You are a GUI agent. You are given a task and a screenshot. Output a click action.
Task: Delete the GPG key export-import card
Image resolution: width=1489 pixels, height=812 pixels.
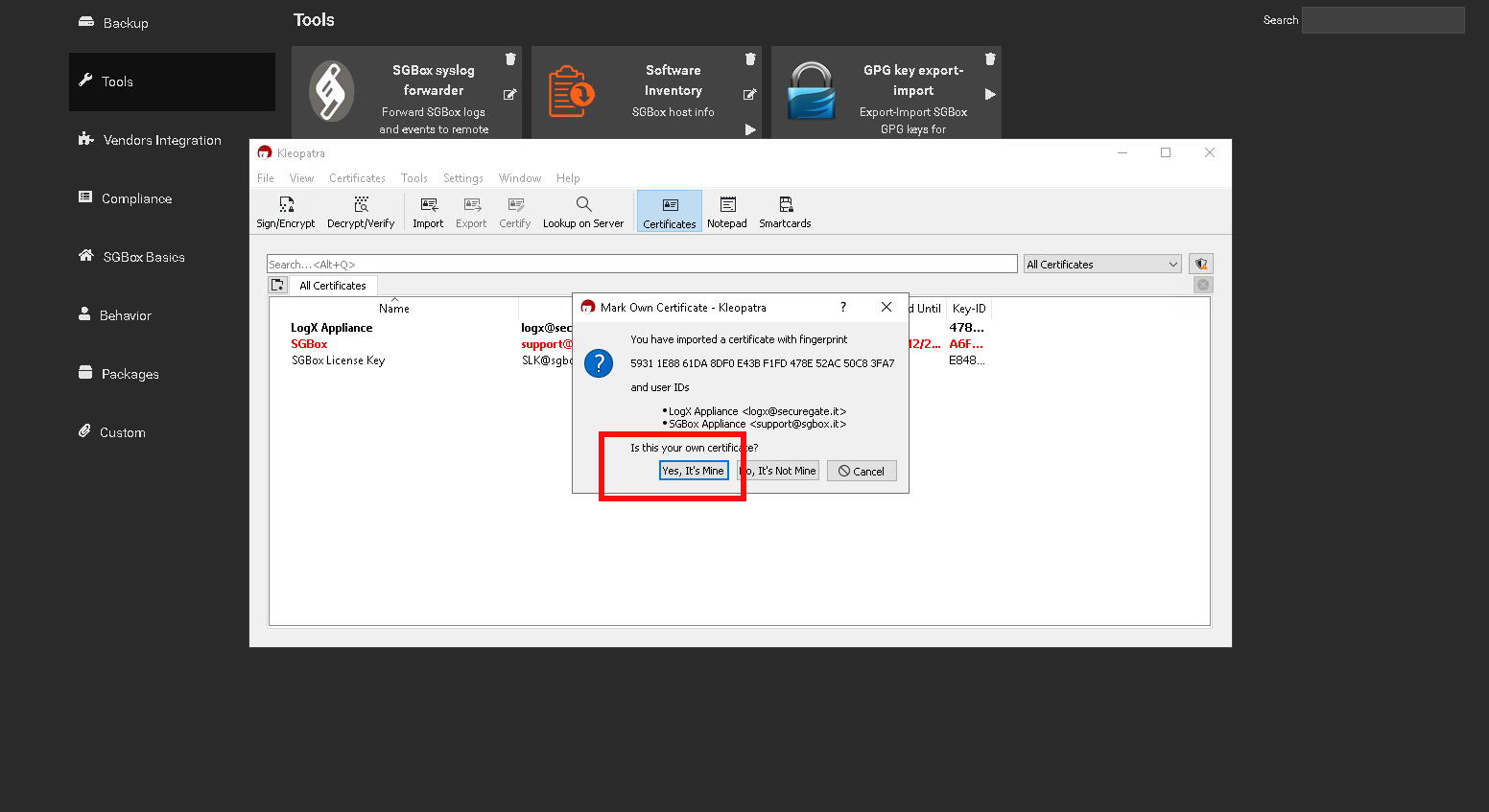click(x=990, y=58)
